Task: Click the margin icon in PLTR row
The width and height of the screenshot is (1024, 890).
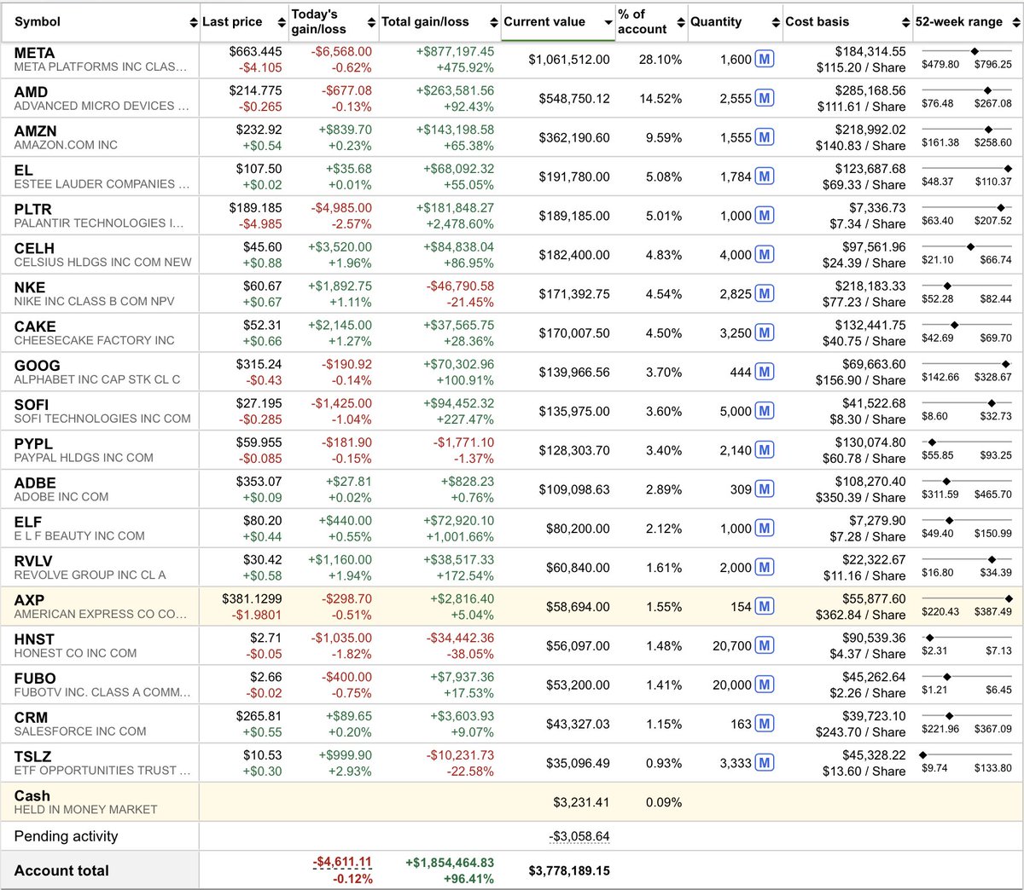Action: click(x=765, y=217)
